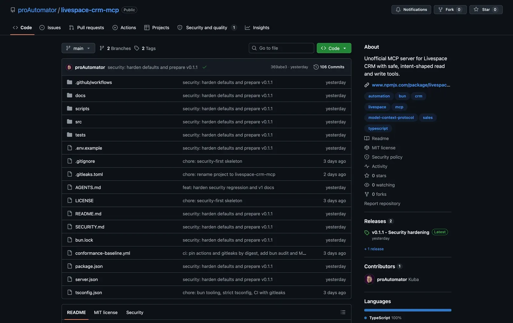Click the MIT license scale icon

(x=367, y=148)
